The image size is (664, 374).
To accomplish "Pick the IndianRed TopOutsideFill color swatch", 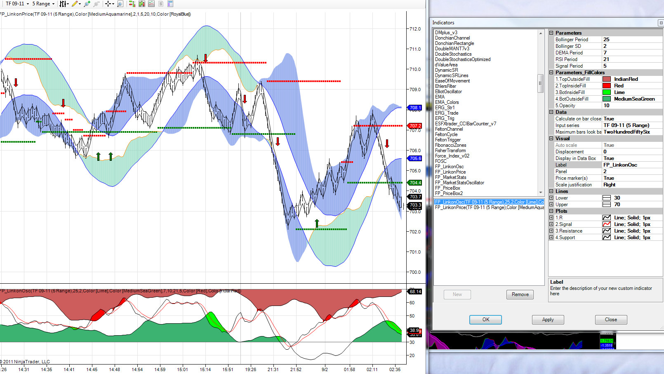I will tap(607, 79).
